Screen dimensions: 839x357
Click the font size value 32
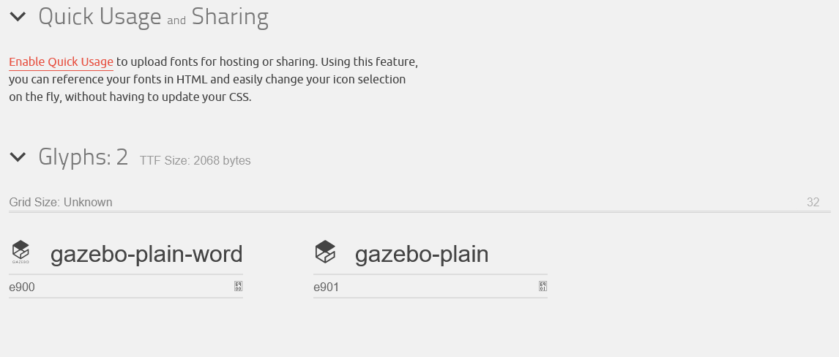click(x=813, y=203)
